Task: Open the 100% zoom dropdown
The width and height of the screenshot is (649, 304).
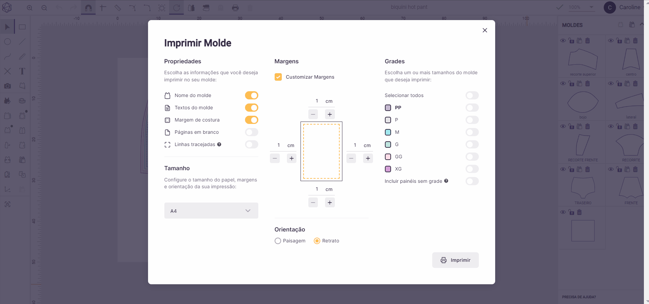Action: [581, 7]
